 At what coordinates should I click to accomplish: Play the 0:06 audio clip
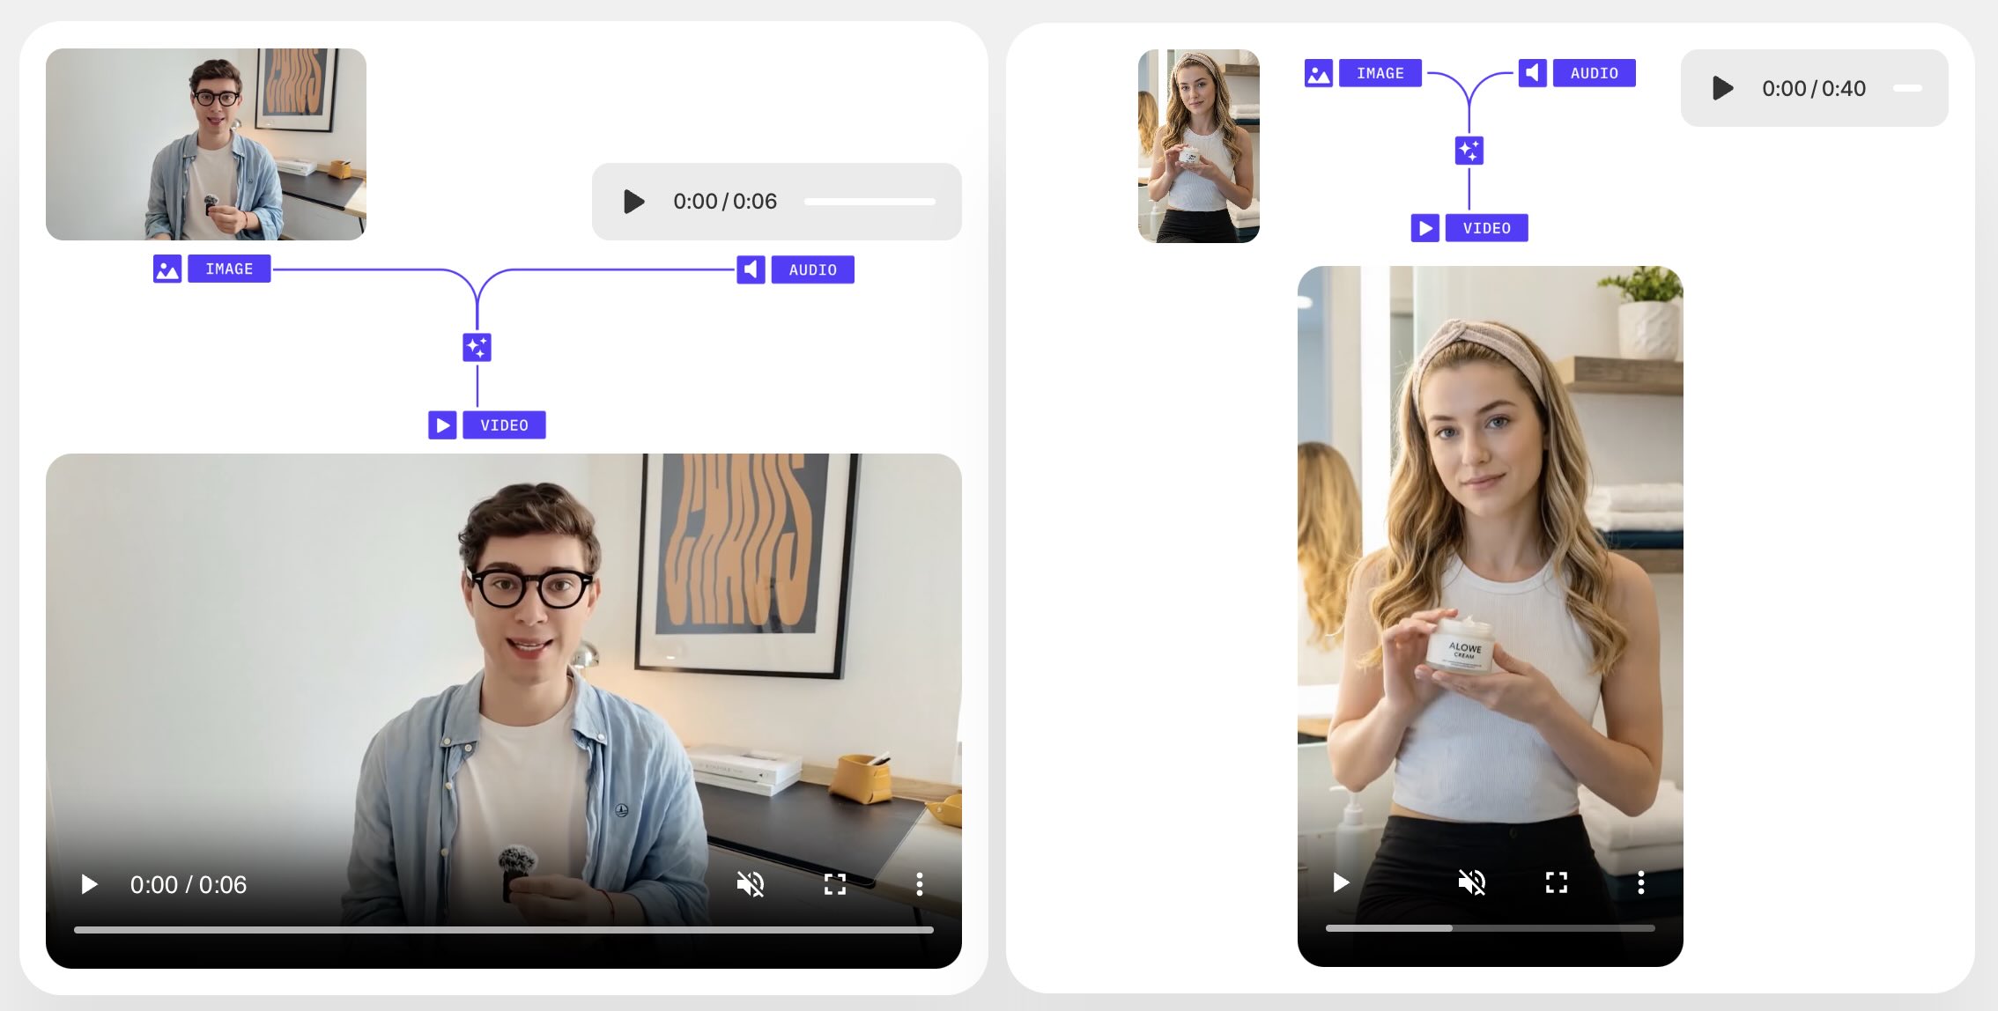tap(633, 202)
